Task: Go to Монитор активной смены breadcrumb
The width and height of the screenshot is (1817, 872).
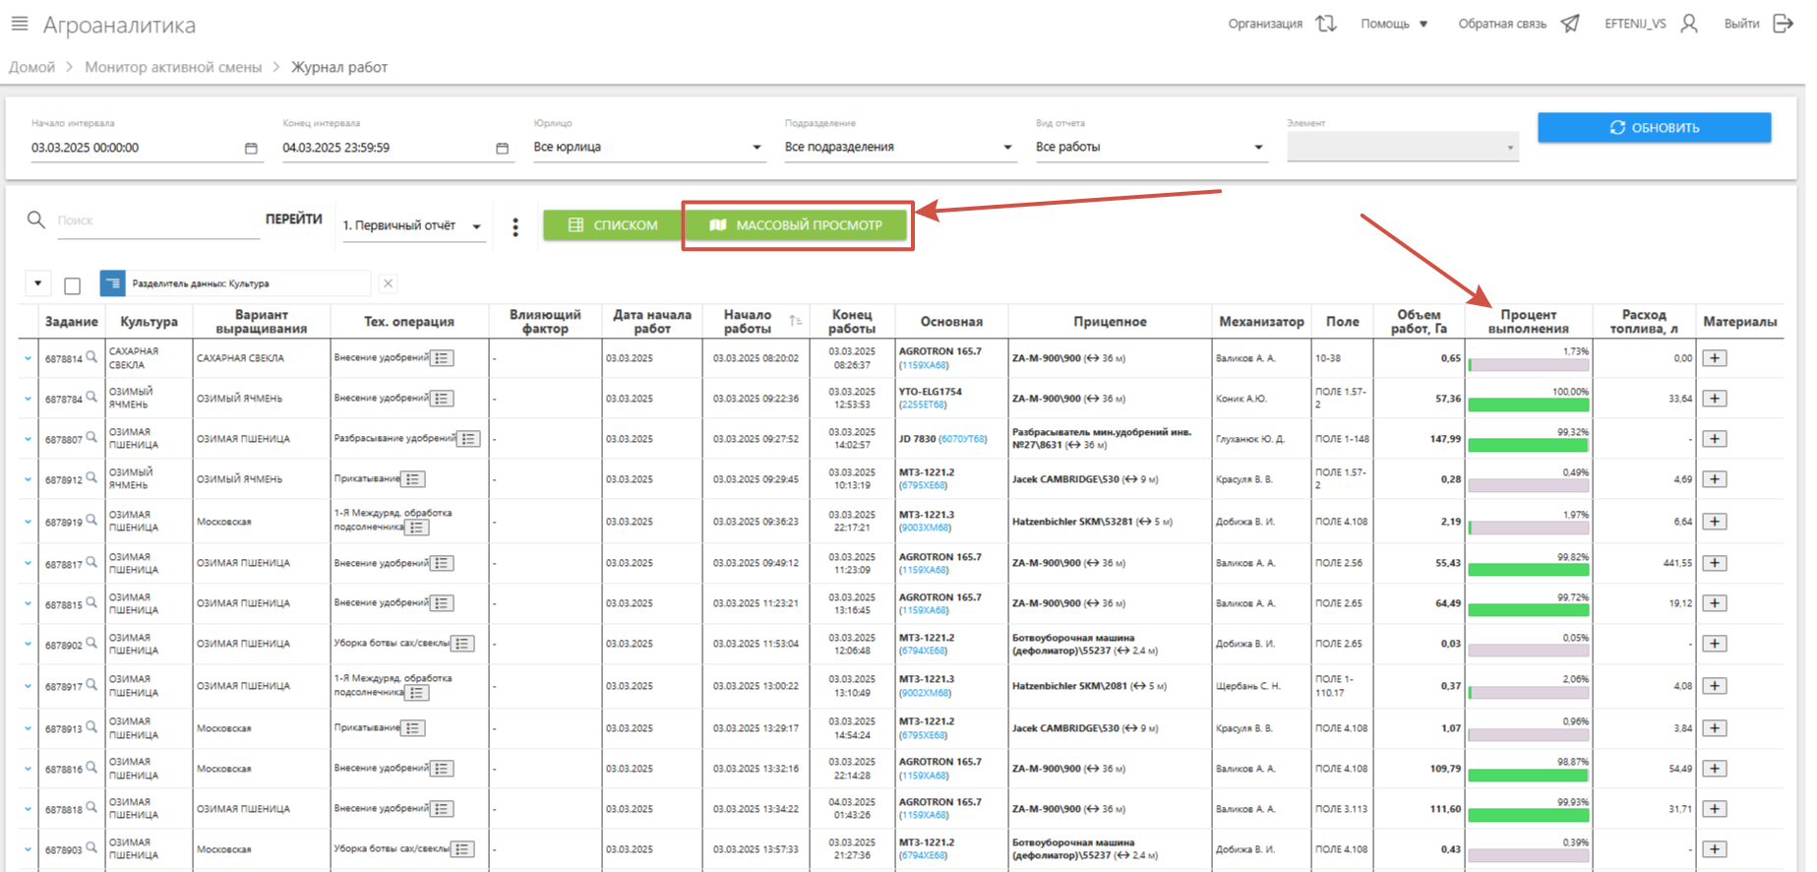Action: pyautogui.click(x=173, y=67)
